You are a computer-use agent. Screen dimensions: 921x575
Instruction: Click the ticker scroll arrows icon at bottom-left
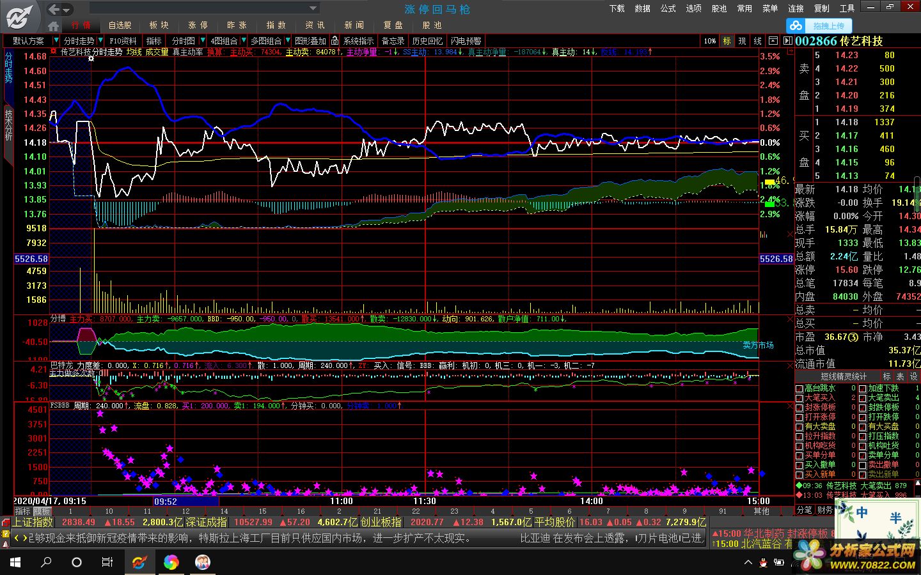20,539
